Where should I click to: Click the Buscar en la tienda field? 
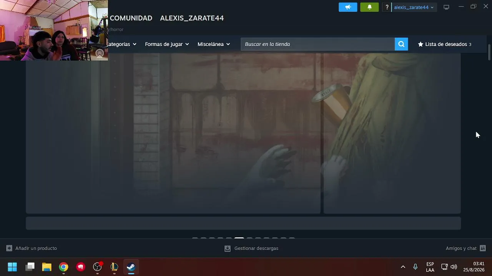tap(318, 44)
